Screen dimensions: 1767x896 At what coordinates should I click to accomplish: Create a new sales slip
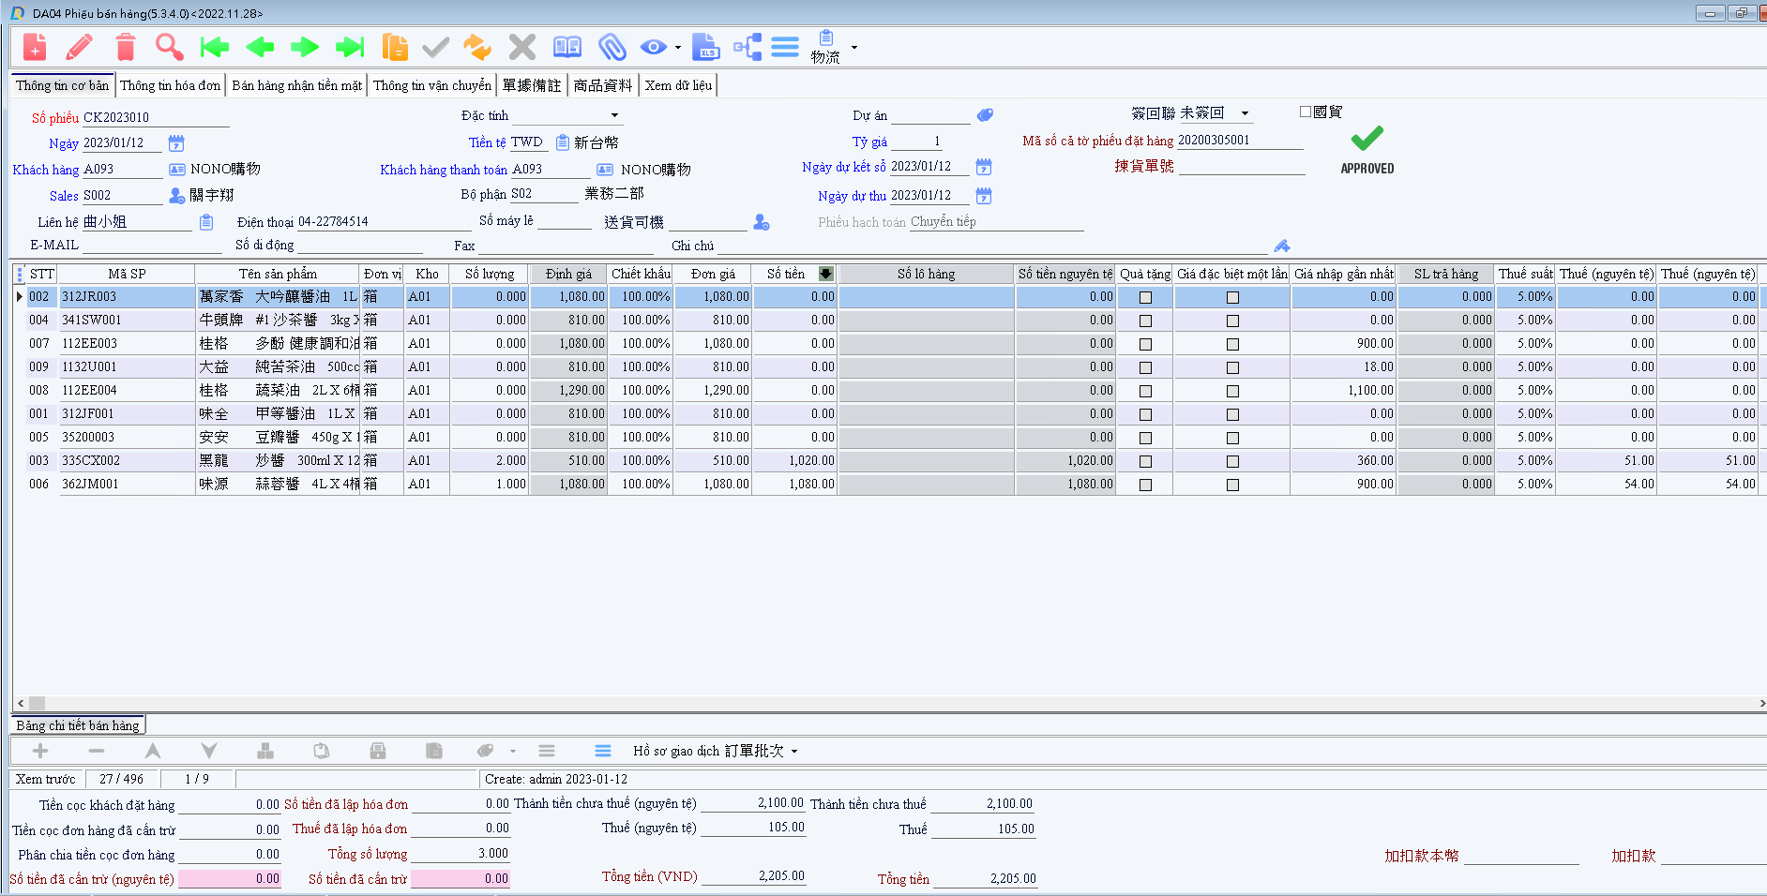click(x=35, y=47)
